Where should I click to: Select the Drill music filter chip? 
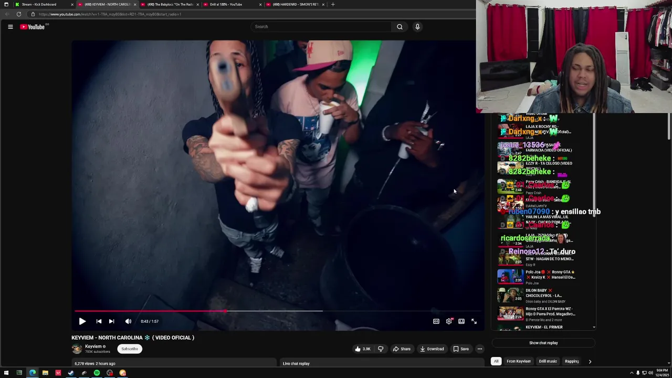click(548, 361)
